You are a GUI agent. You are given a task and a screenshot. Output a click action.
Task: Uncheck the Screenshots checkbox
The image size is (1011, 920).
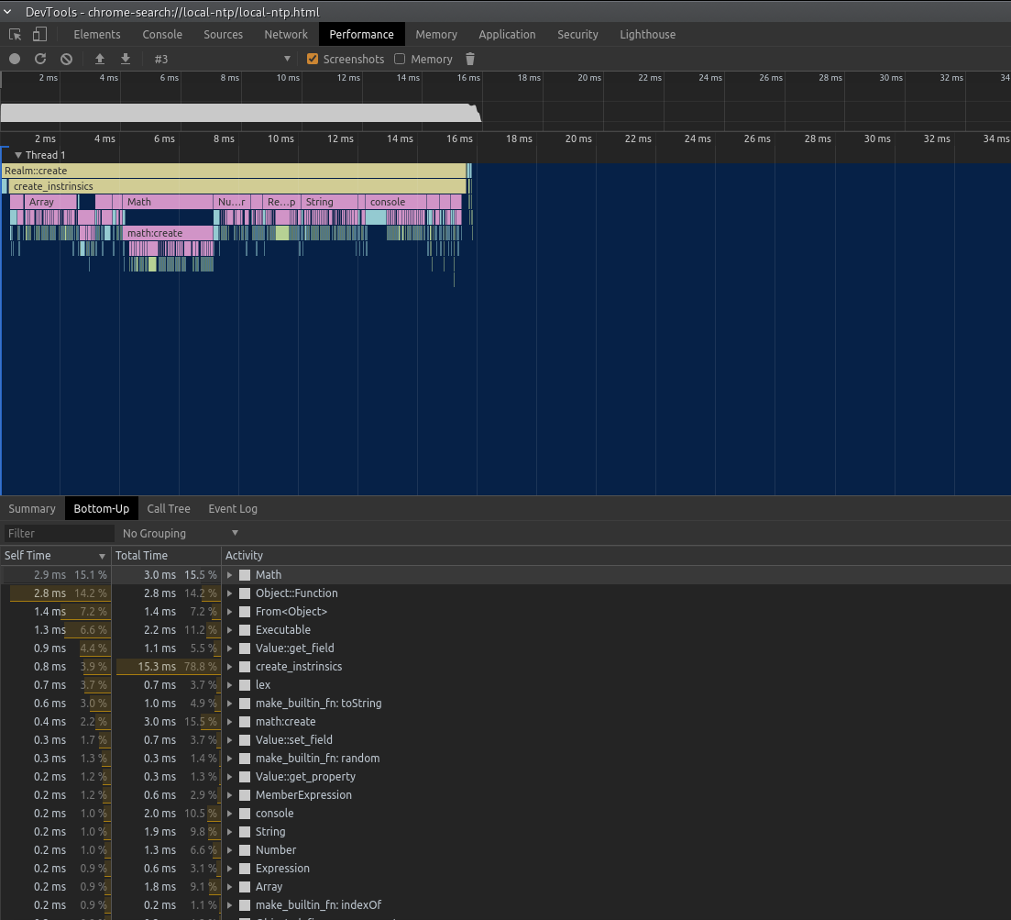tap(313, 59)
